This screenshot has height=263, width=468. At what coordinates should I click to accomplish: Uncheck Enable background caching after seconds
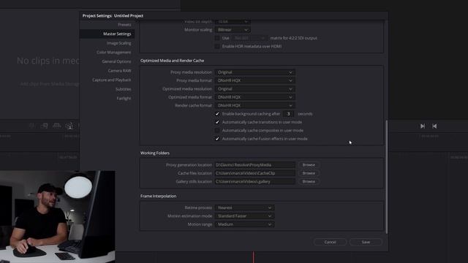[x=217, y=114]
